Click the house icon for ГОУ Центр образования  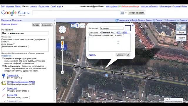(x=4, y=83)
